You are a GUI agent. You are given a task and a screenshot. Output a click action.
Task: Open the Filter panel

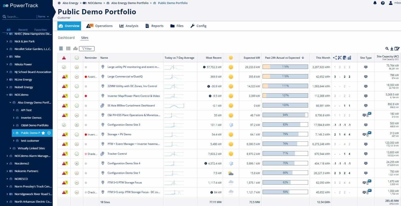point(87,49)
